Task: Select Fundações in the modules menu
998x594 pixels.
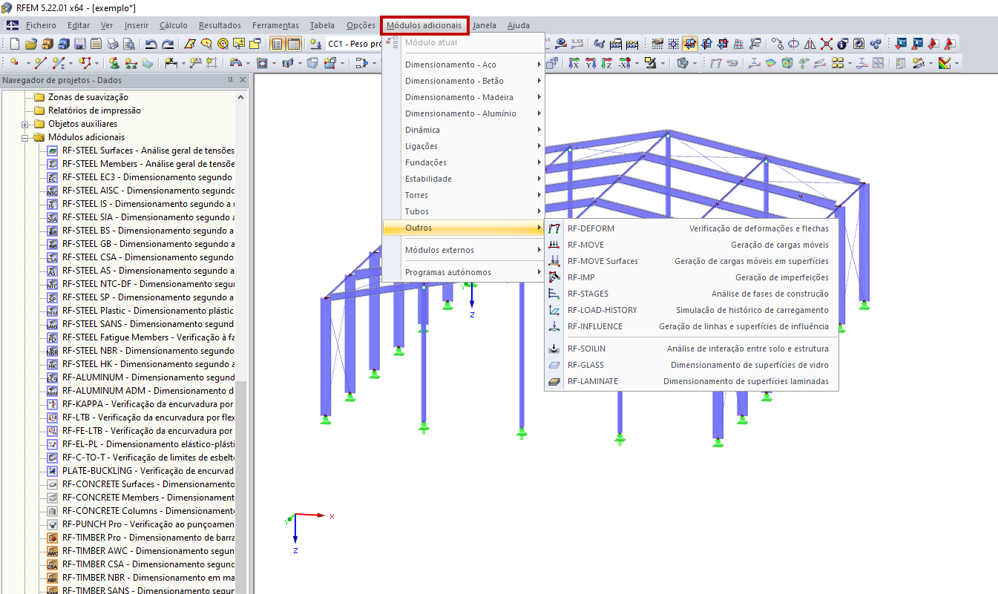Action: 463,162
